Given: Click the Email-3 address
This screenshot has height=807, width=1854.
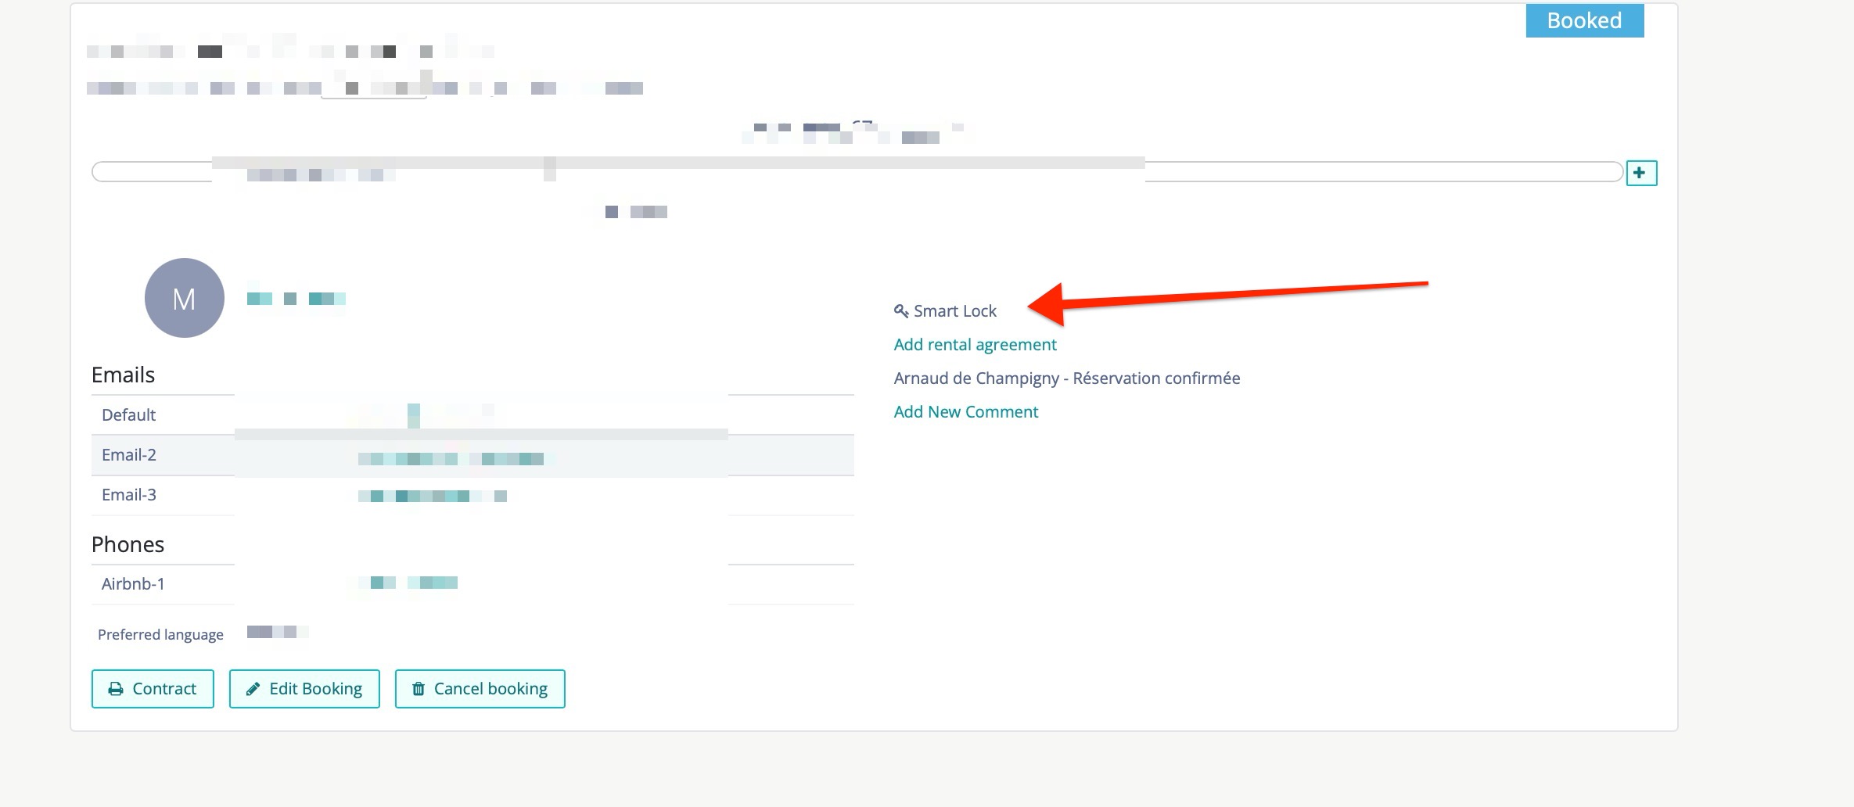Looking at the screenshot, I should [x=433, y=496].
